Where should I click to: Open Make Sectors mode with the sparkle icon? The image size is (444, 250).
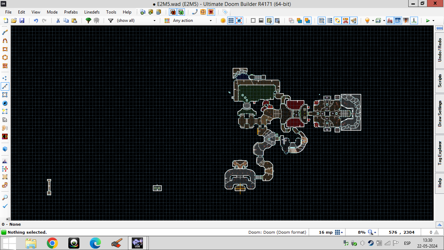pos(5,111)
